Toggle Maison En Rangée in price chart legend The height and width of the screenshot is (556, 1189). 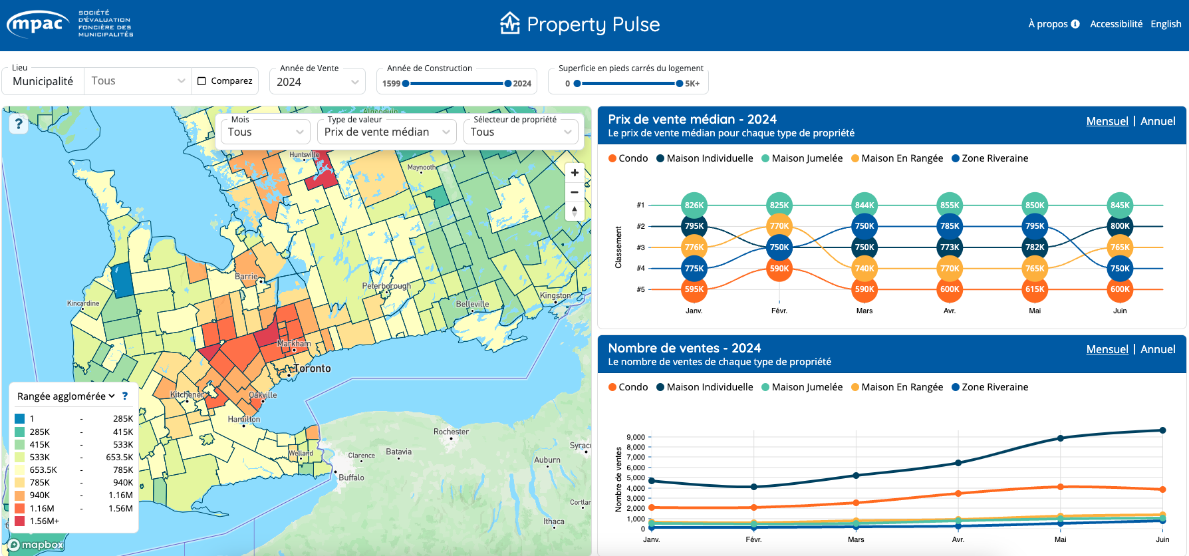897,158
